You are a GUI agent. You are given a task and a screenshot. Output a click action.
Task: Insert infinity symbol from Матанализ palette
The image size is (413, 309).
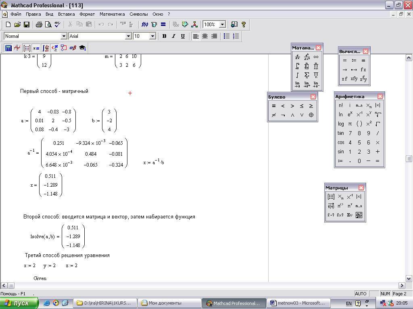click(x=316, y=57)
